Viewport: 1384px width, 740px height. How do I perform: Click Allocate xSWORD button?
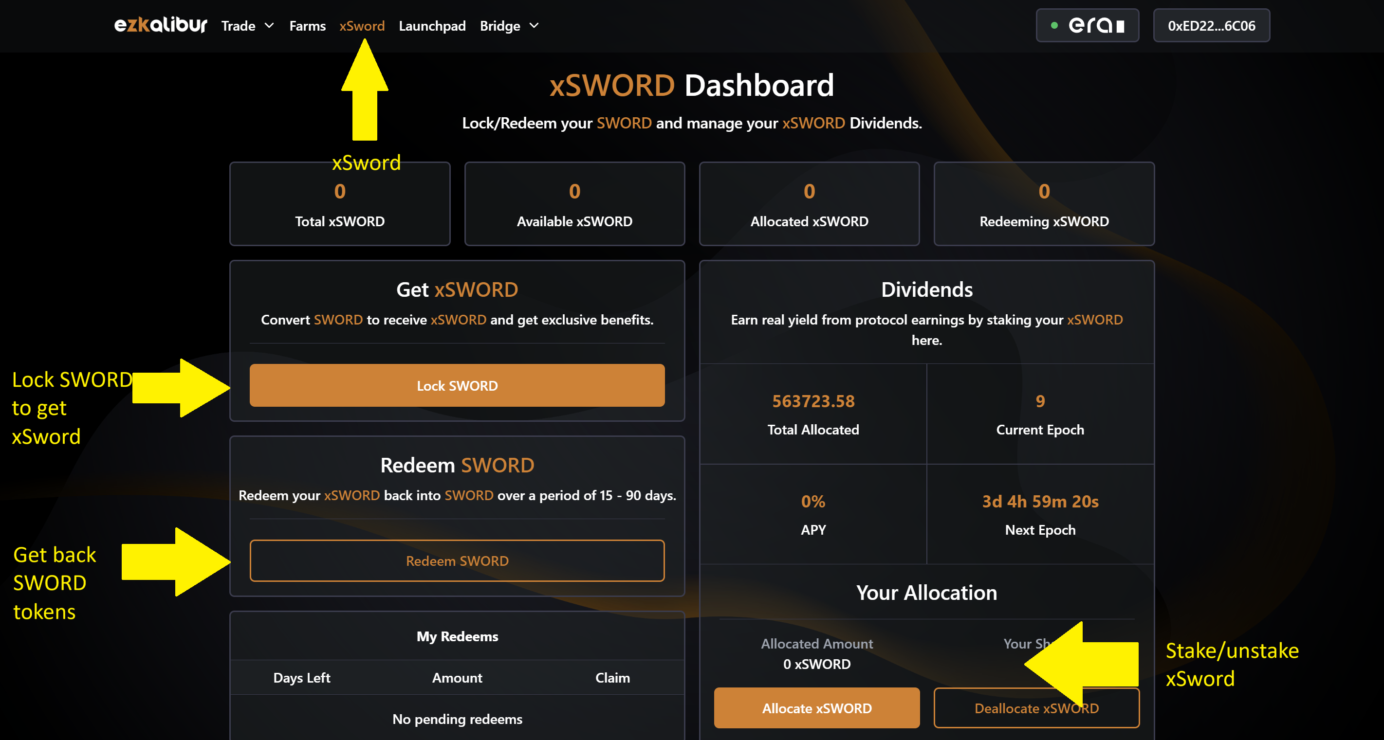[817, 708]
